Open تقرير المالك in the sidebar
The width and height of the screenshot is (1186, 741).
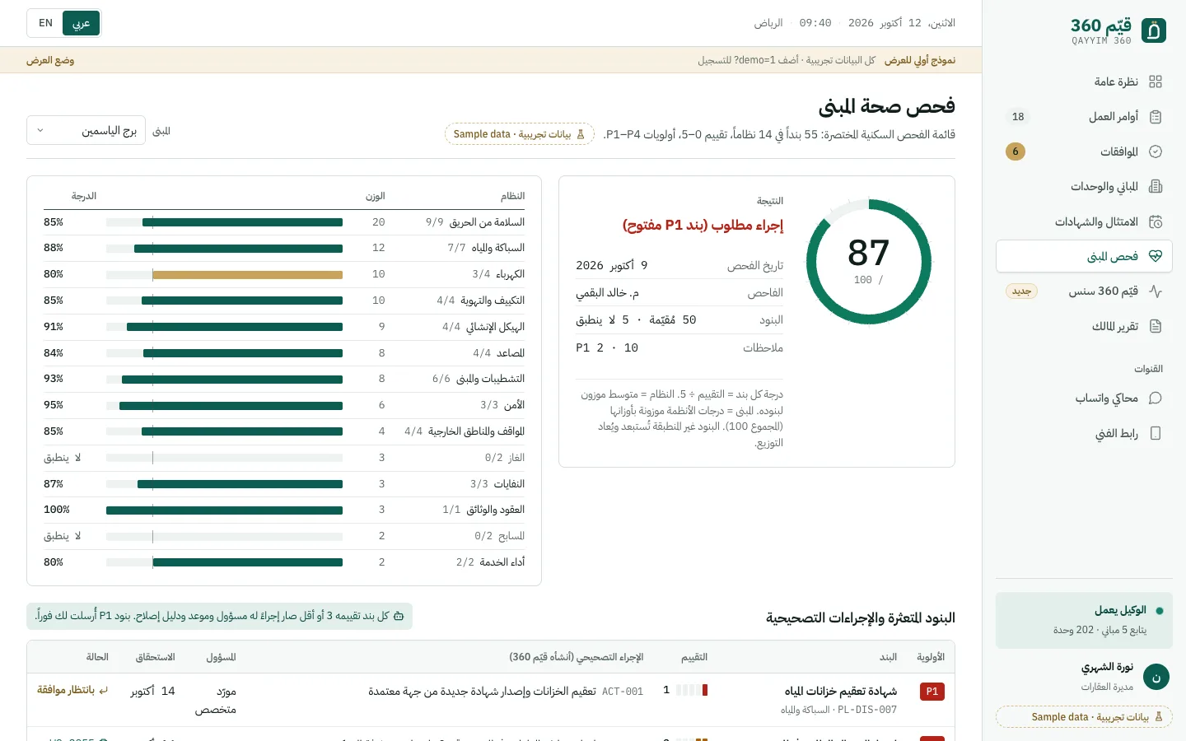pos(1084,326)
